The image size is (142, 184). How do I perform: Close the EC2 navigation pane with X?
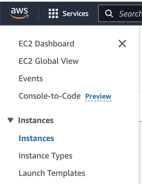pyautogui.click(x=122, y=44)
